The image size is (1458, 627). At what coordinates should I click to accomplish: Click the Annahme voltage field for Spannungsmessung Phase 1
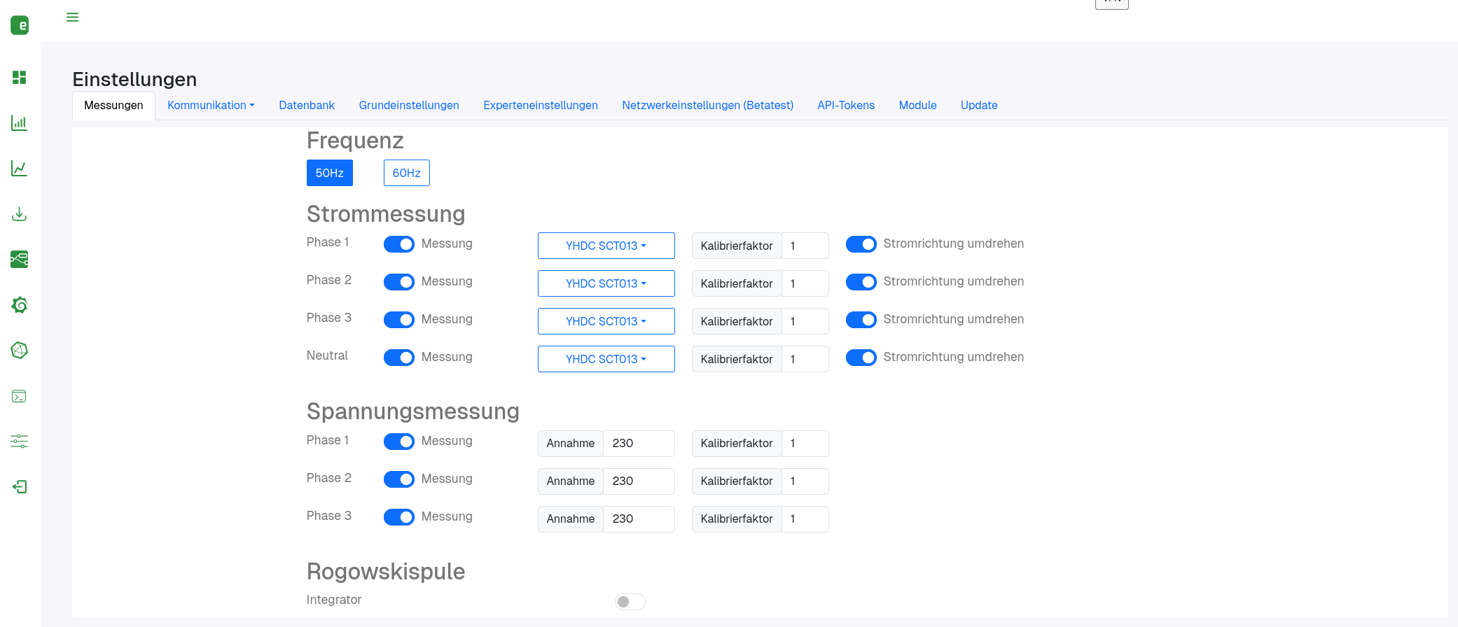(x=639, y=443)
